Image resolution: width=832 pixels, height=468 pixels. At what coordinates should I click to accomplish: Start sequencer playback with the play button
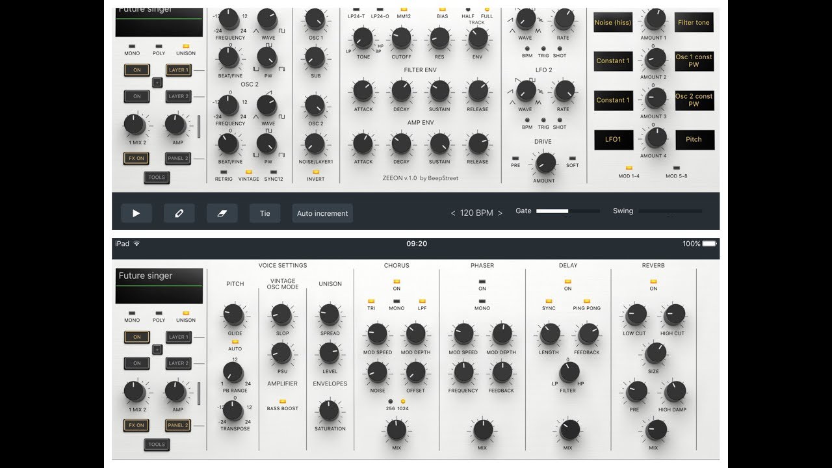coord(136,213)
